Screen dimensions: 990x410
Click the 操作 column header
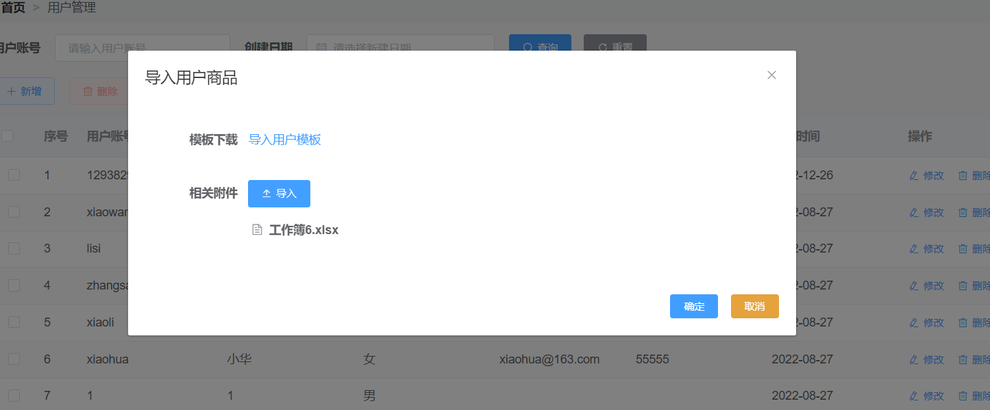click(920, 136)
